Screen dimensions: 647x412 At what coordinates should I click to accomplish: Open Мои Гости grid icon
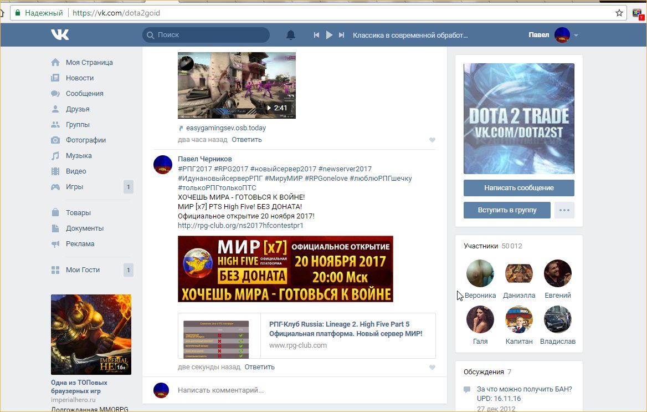coord(55,270)
